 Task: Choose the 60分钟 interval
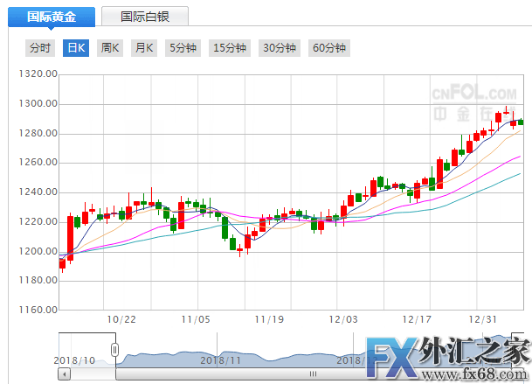pos(329,48)
